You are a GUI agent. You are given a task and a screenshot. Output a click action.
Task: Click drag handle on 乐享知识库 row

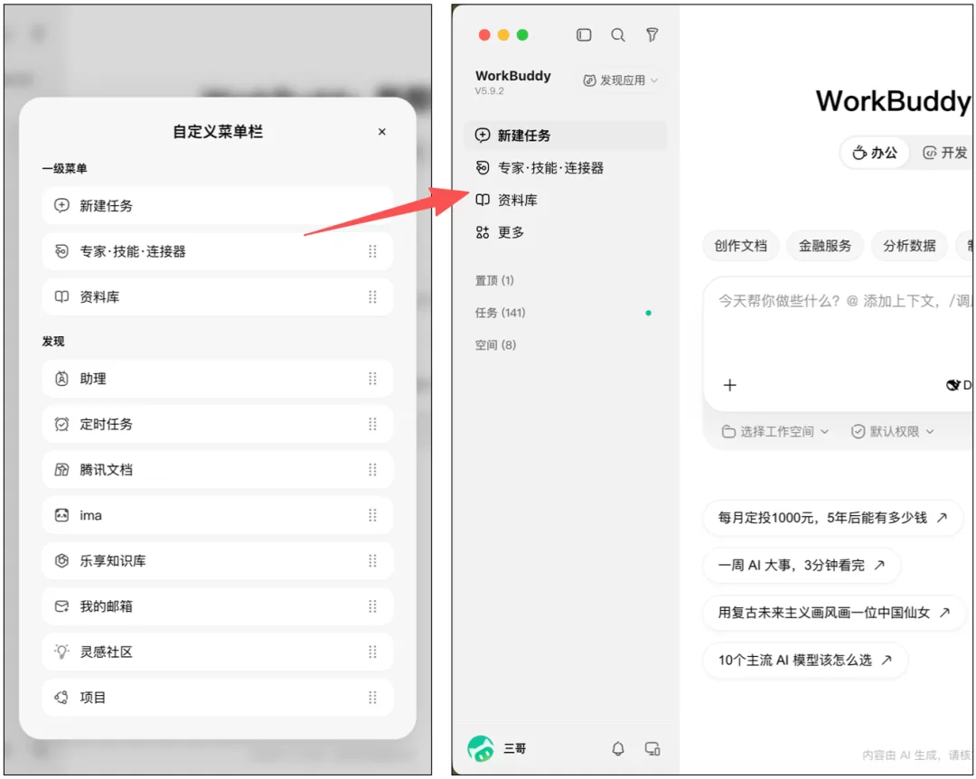click(372, 560)
